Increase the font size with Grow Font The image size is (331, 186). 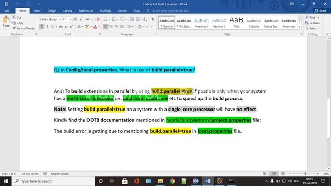click(x=76, y=19)
